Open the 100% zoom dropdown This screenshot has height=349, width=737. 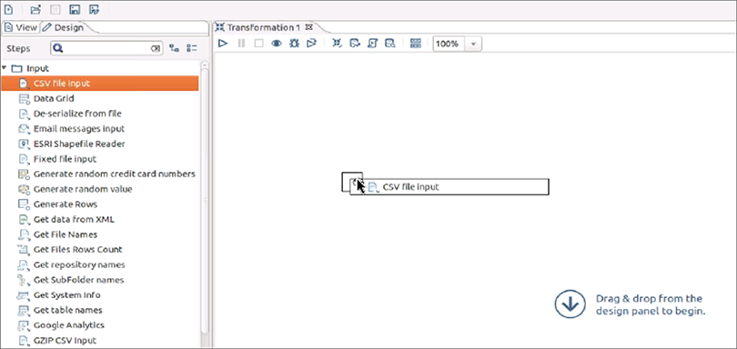point(473,45)
